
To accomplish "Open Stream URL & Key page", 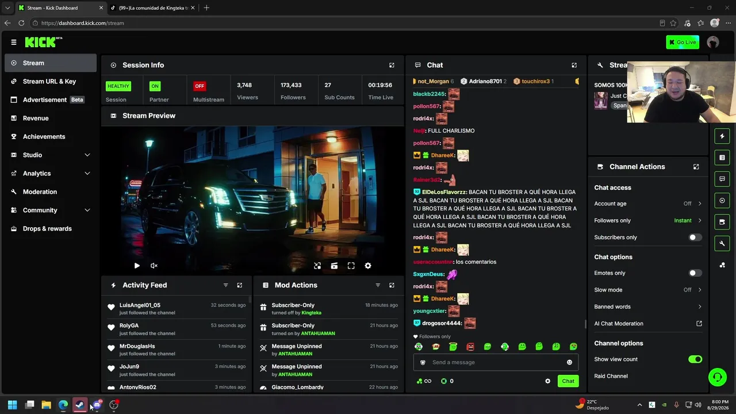I will pos(51,82).
